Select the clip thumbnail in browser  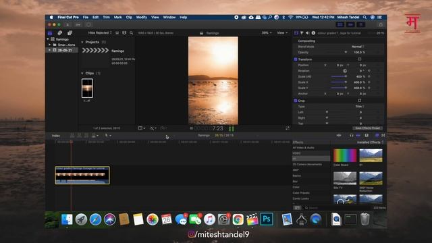coord(87,88)
